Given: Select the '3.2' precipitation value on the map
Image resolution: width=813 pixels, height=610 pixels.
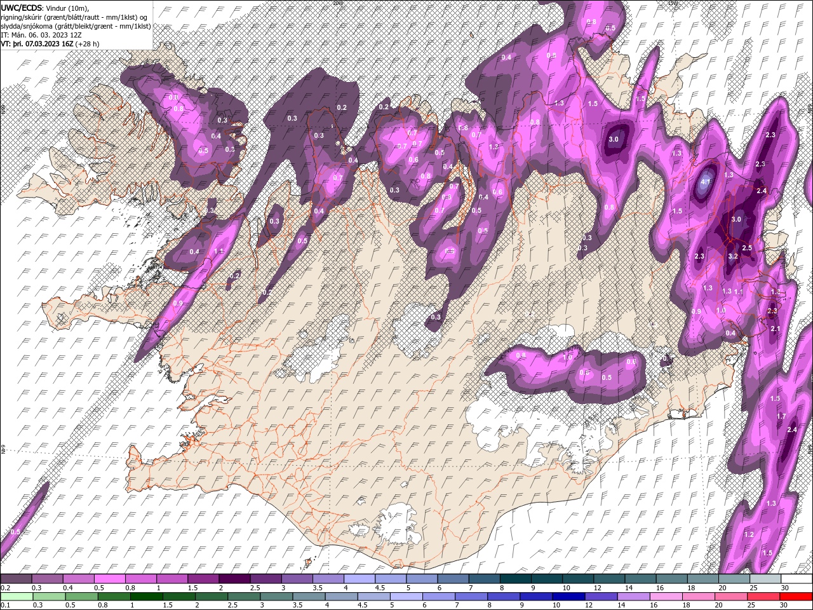Looking at the screenshot, I should (732, 257).
